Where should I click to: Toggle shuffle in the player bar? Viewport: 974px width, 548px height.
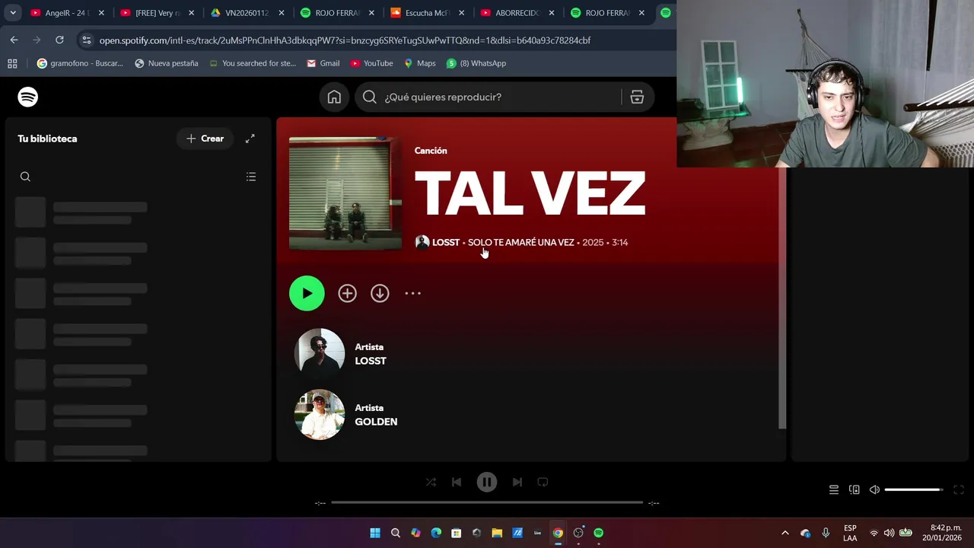(431, 482)
